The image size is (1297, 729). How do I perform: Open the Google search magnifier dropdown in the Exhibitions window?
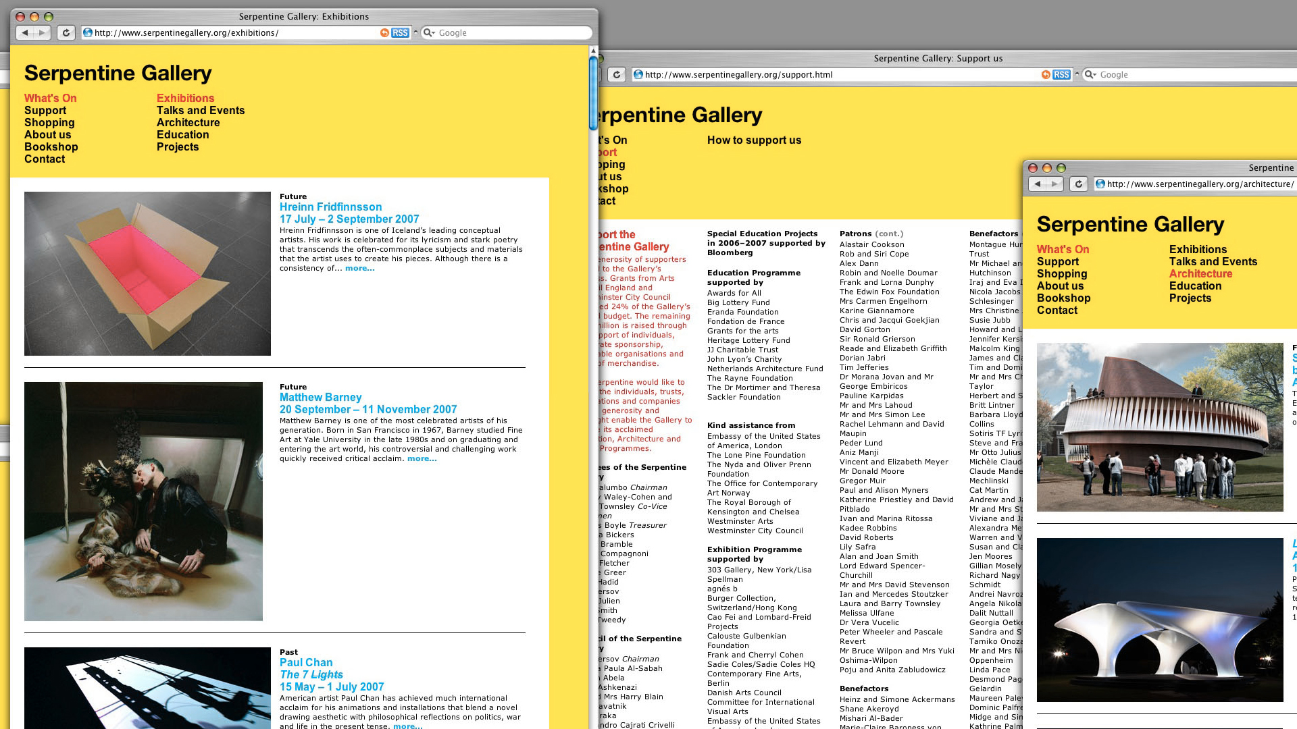click(x=429, y=32)
